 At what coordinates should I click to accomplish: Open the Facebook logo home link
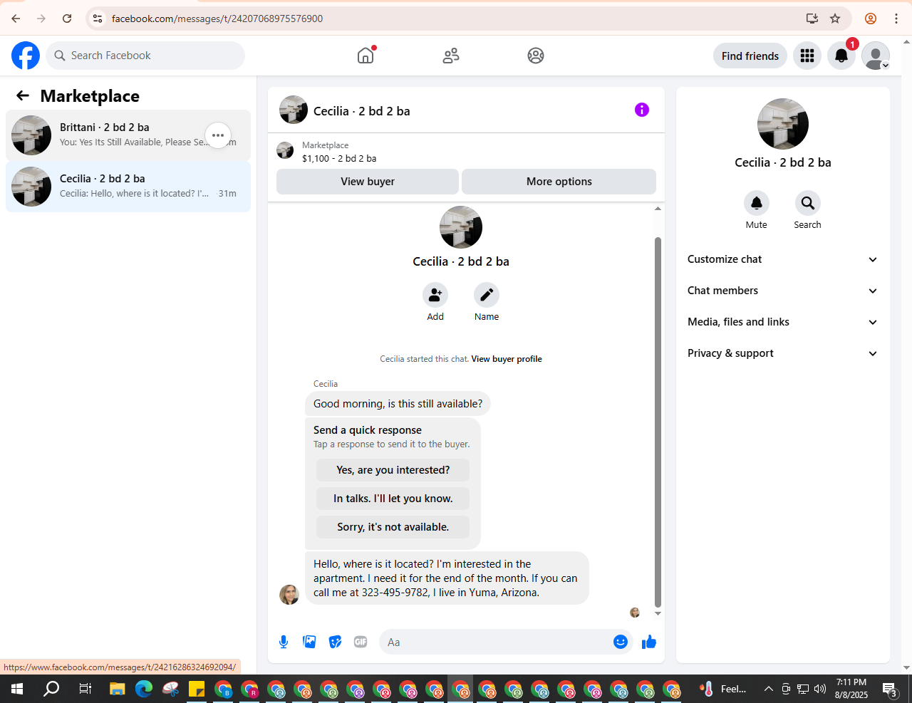tap(26, 56)
